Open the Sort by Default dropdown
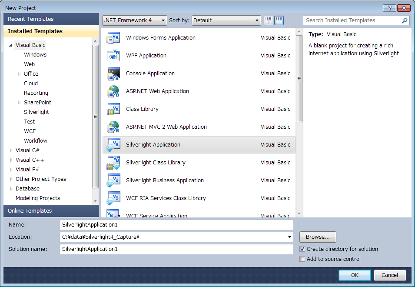415x287 pixels. (x=226, y=20)
